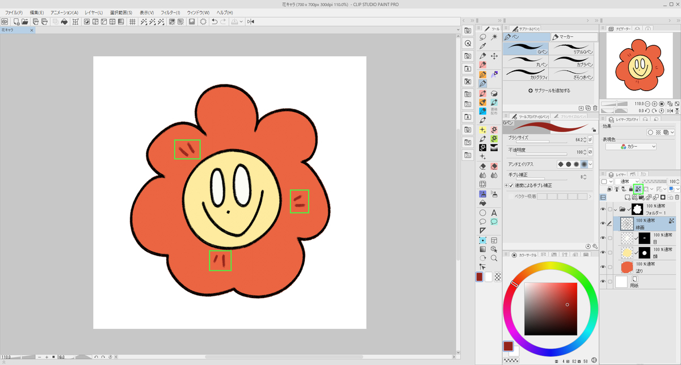
Task: Click the lock layer padlock icon
Action: [630, 188]
